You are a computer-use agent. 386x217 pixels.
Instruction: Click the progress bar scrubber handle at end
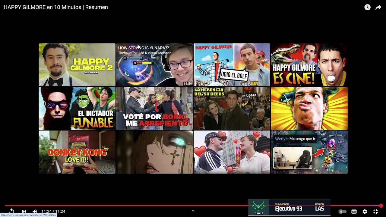381,206
